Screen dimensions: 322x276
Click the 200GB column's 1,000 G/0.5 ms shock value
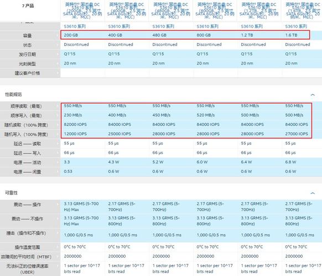point(79,235)
